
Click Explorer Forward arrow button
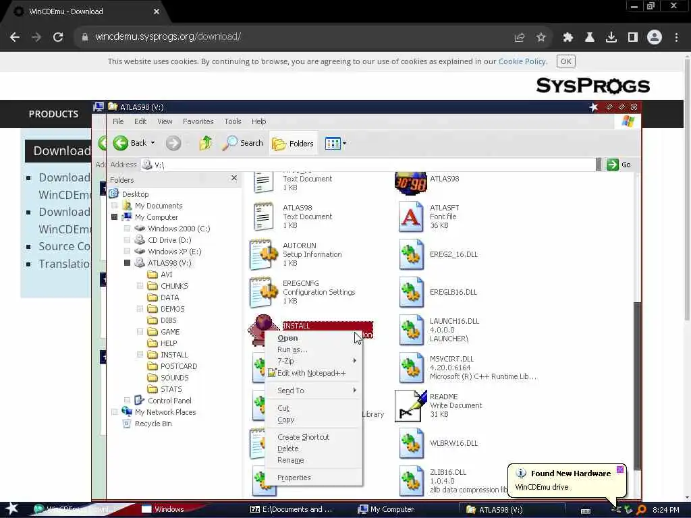pyautogui.click(x=173, y=143)
